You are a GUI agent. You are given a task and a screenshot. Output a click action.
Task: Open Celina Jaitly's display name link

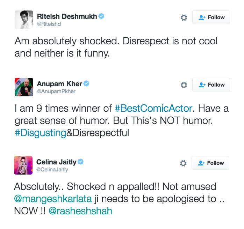[56, 162]
